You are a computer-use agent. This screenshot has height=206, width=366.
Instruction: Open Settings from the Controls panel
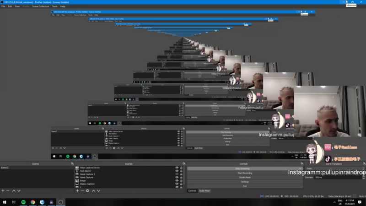tap(245, 182)
